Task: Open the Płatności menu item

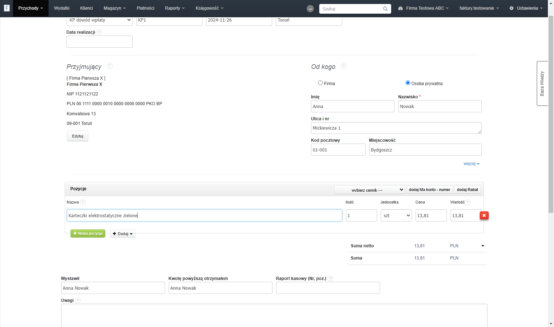Action: click(x=145, y=8)
